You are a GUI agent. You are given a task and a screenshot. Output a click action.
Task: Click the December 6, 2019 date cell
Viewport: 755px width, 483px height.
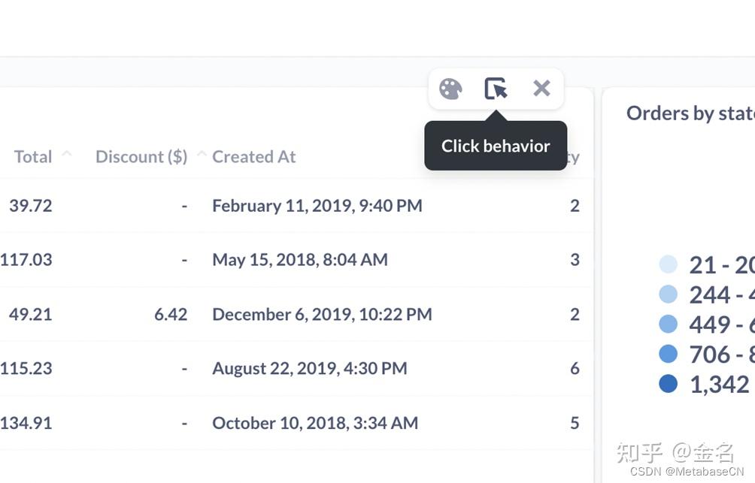[x=322, y=315]
